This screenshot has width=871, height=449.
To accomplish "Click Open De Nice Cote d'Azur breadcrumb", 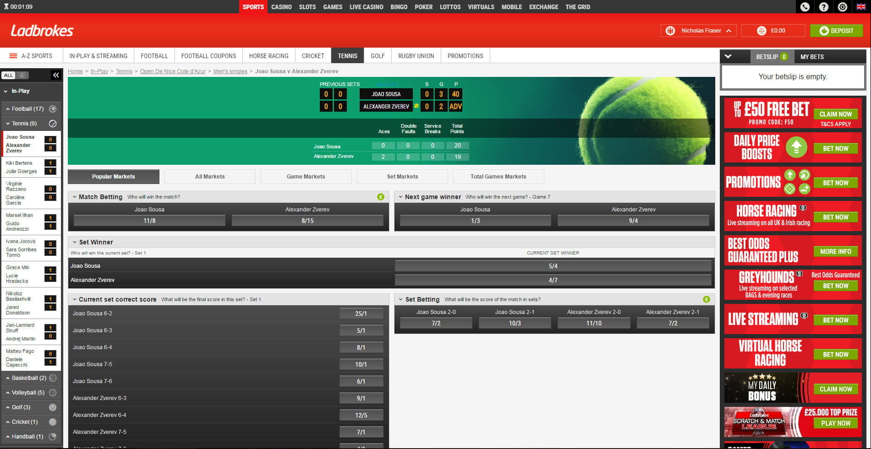I will 173,71.
